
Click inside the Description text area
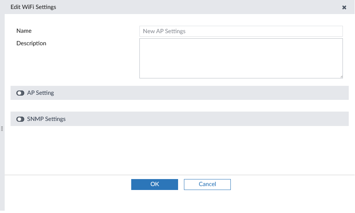[241, 58]
